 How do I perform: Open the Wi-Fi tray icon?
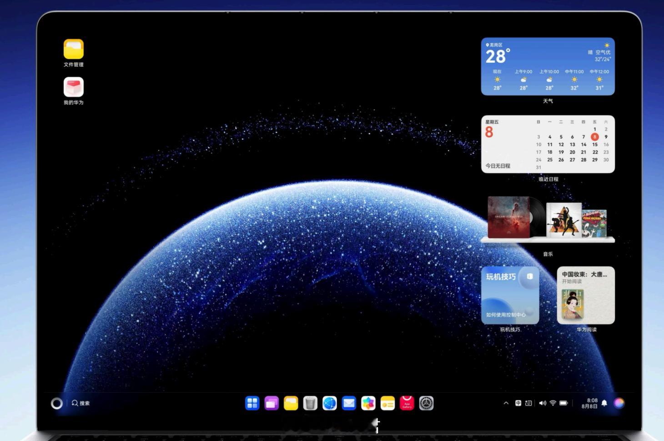tap(553, 403)
